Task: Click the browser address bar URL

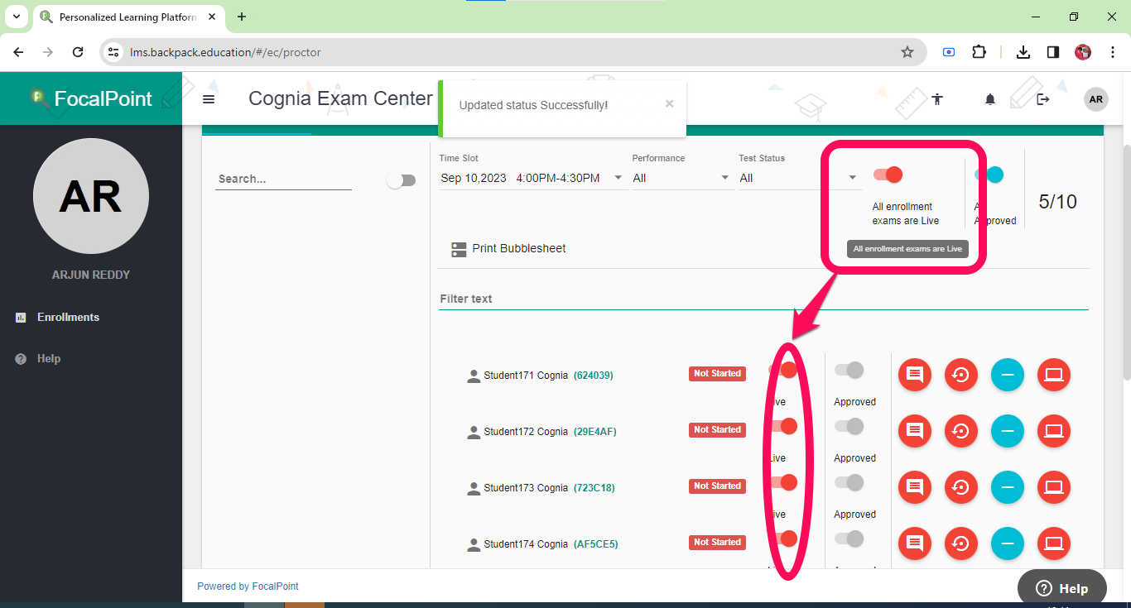Action: (225, 52)
